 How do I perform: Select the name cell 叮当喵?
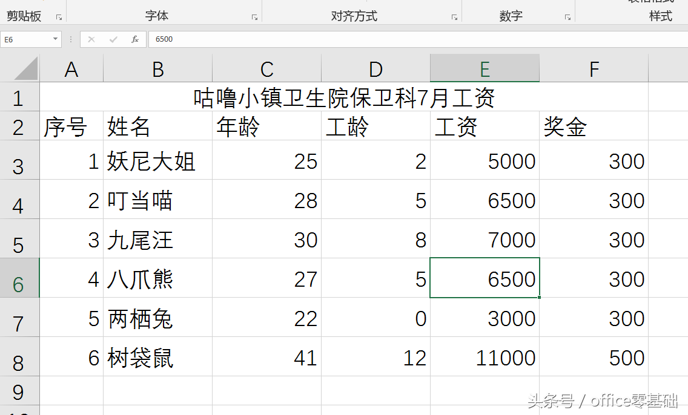158,200
